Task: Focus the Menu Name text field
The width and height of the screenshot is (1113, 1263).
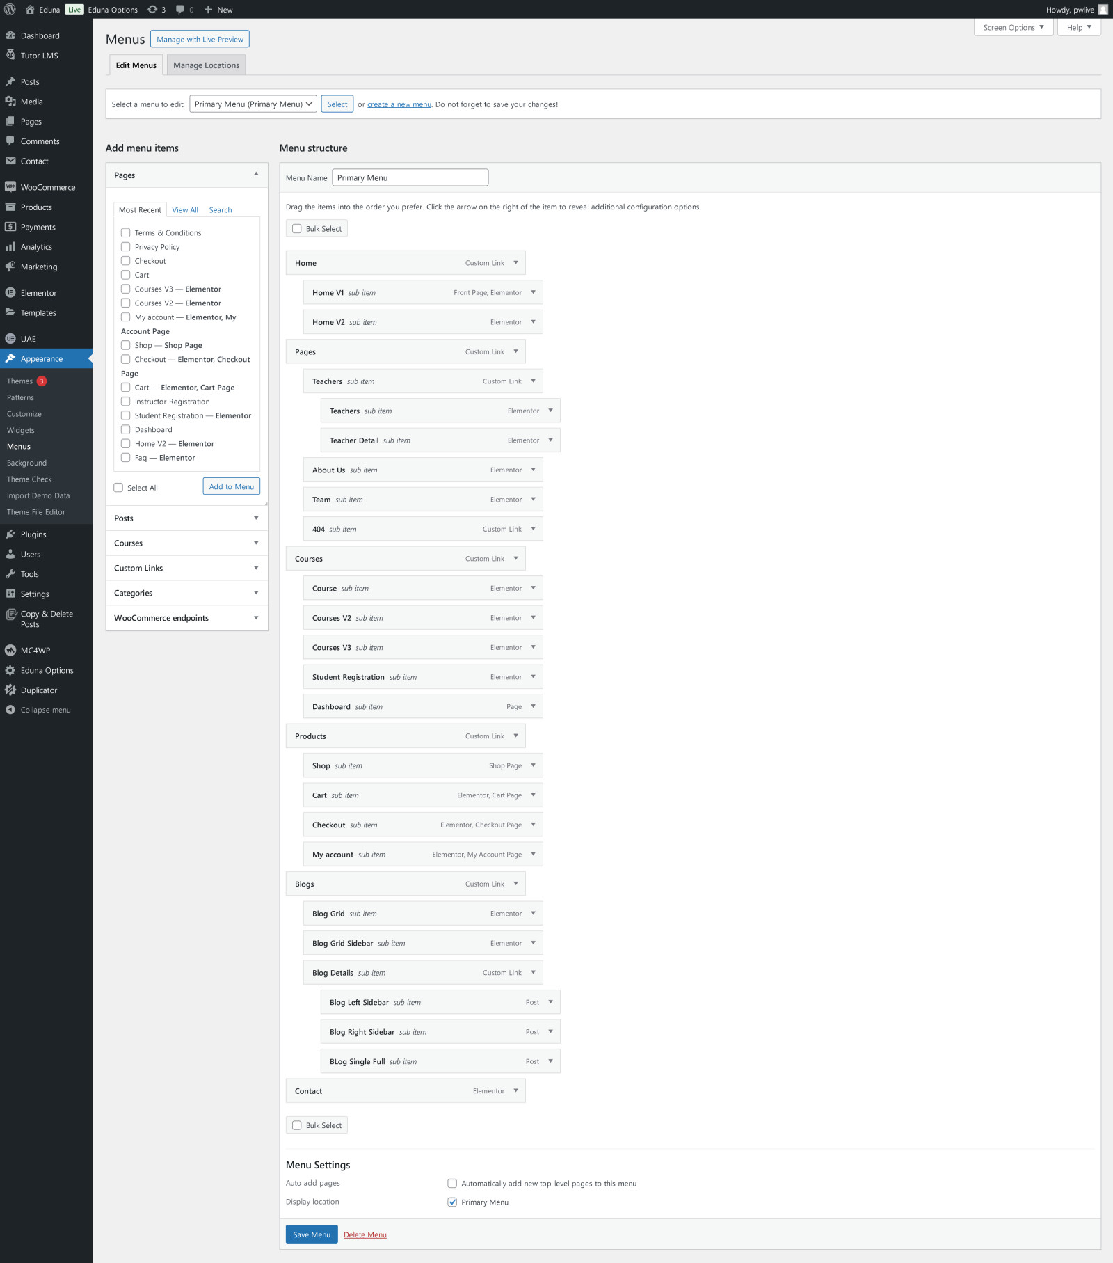Action: click(410, 177)
